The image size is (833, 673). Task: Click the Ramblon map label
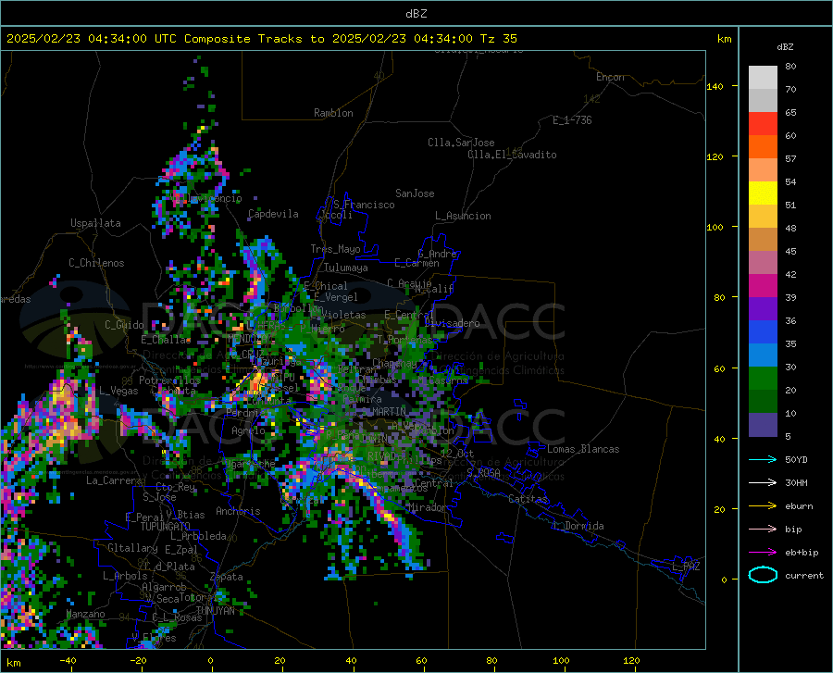333,113
